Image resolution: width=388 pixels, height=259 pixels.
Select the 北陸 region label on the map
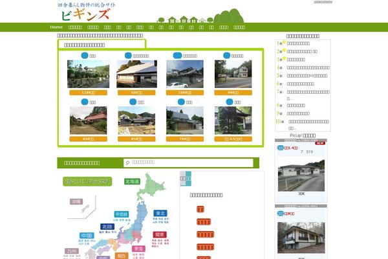pos(107,227)
